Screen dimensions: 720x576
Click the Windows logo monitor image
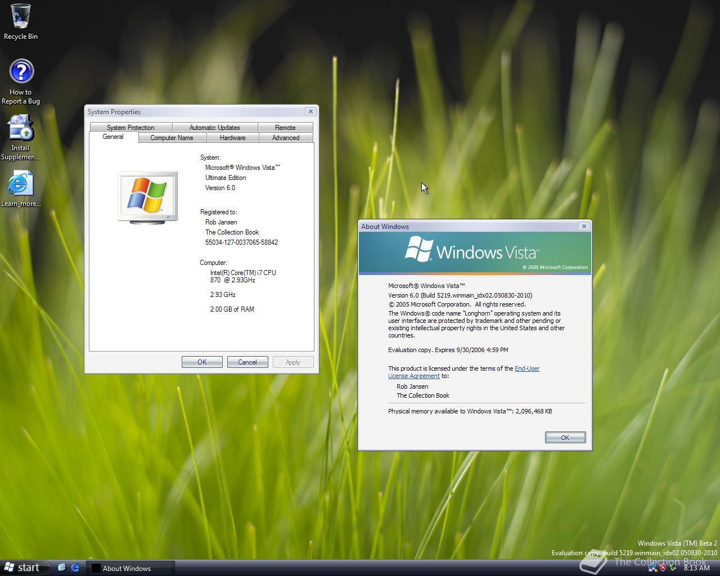tap(148, 197)
